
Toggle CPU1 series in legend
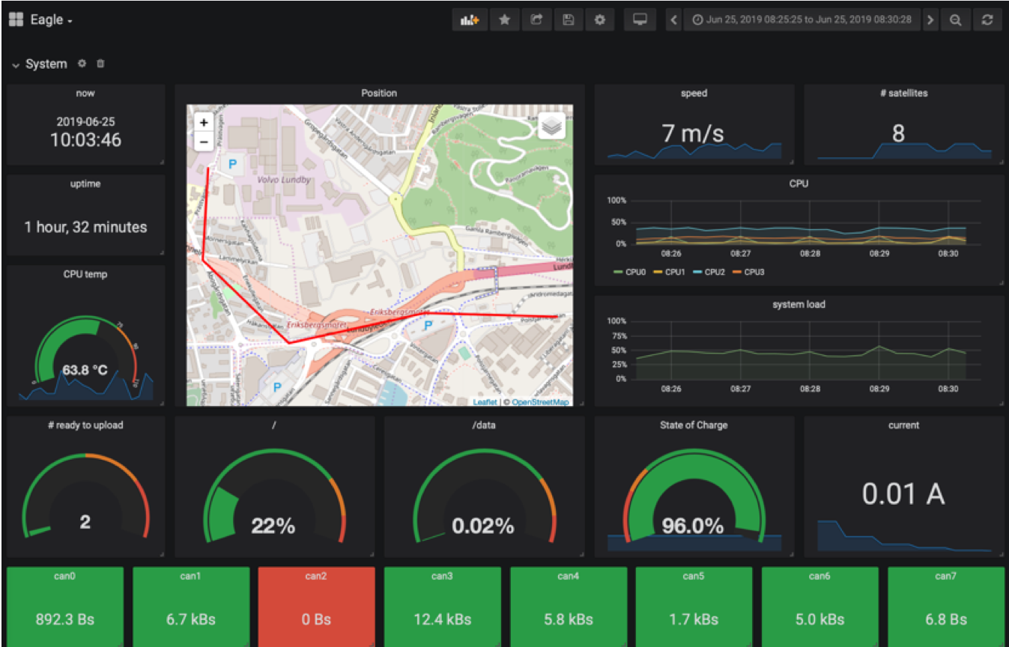click(x=669, y=272)
